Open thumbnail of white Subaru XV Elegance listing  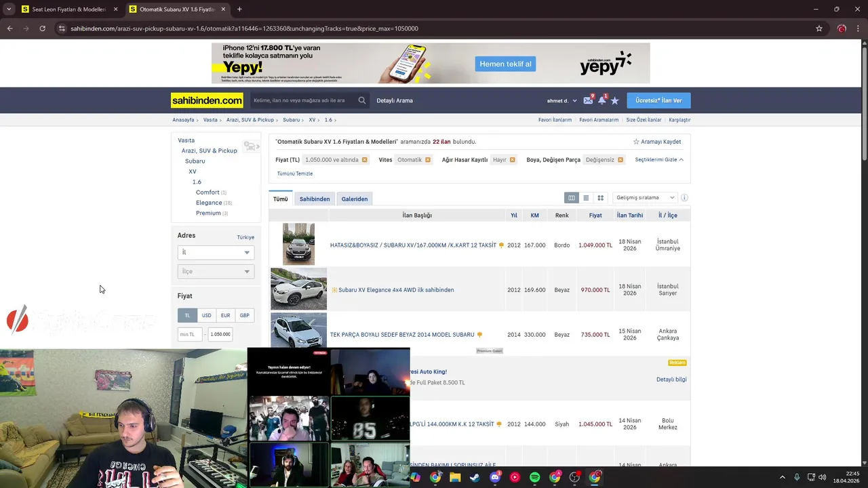[x=298, y=289]
